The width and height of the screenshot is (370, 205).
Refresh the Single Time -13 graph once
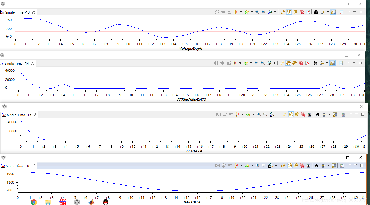pyautogui.click(x=283, y=12)
